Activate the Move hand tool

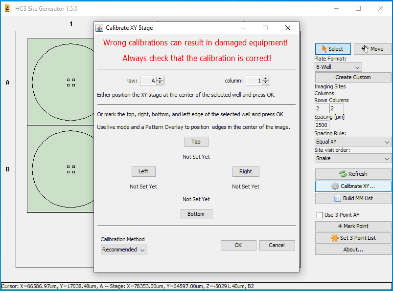pyautogui.click(x=372, y=49)
